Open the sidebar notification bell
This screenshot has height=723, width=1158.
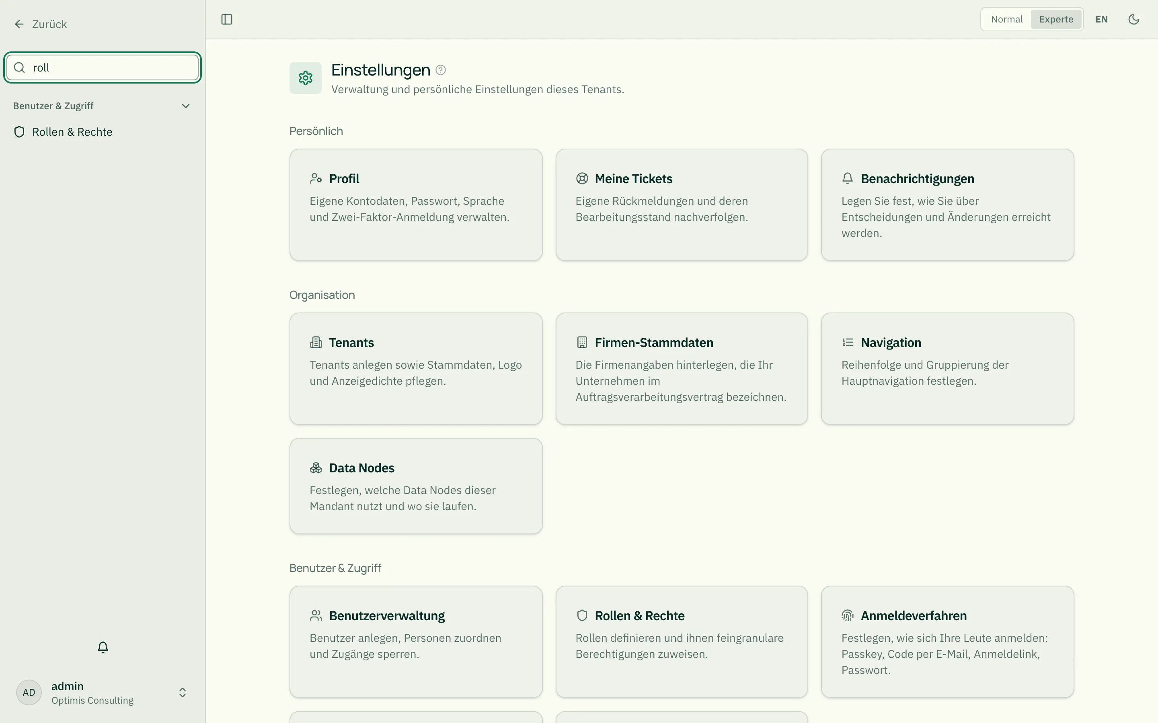coord(103,647)
